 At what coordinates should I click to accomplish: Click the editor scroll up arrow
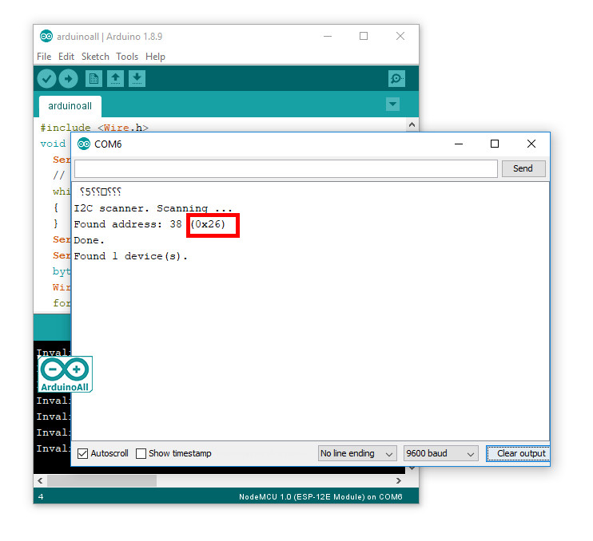412,124
